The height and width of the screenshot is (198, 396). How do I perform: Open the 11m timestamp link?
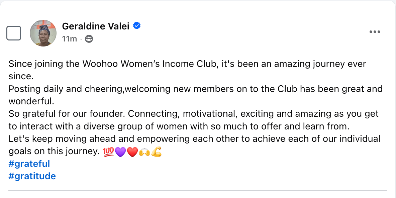click(69, 39)
